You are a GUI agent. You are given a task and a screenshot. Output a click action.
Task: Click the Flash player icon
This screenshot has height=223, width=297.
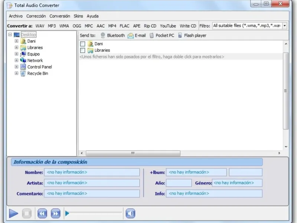click(x=180, y=35)
